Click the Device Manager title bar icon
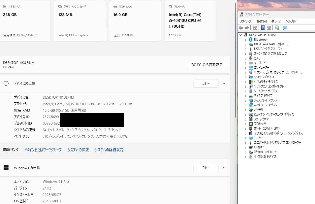Screen dimensions: 315x204 [x=241, y=14]
